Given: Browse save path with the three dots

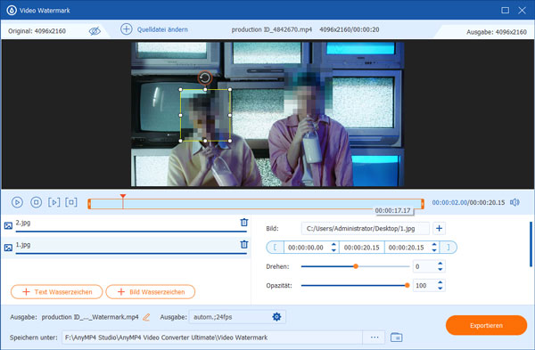Looking at the screenshot, I should (x=374, y=338).
